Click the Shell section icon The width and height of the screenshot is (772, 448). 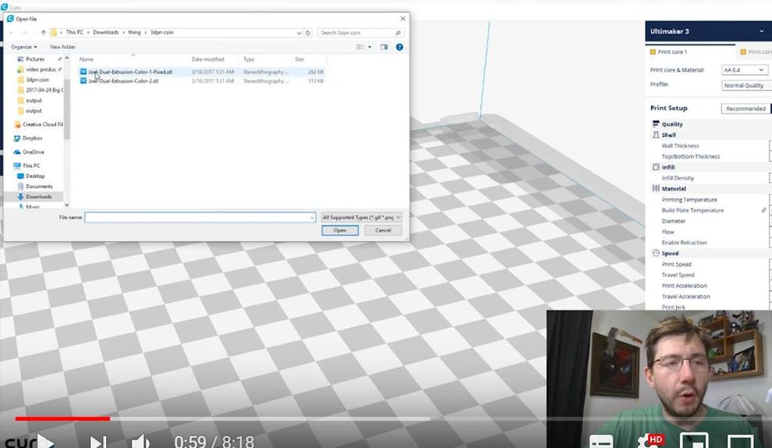656,135
